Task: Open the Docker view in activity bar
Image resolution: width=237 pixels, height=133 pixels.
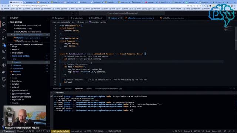Action: 4,72
